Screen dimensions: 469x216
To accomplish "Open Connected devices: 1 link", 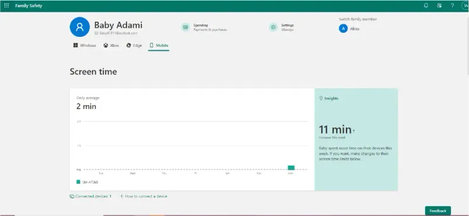I will 93,196.
